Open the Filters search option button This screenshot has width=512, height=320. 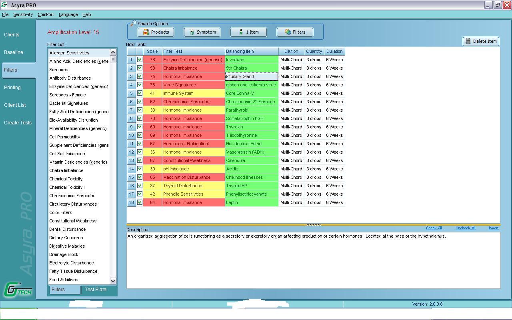(x=295, y=32)
